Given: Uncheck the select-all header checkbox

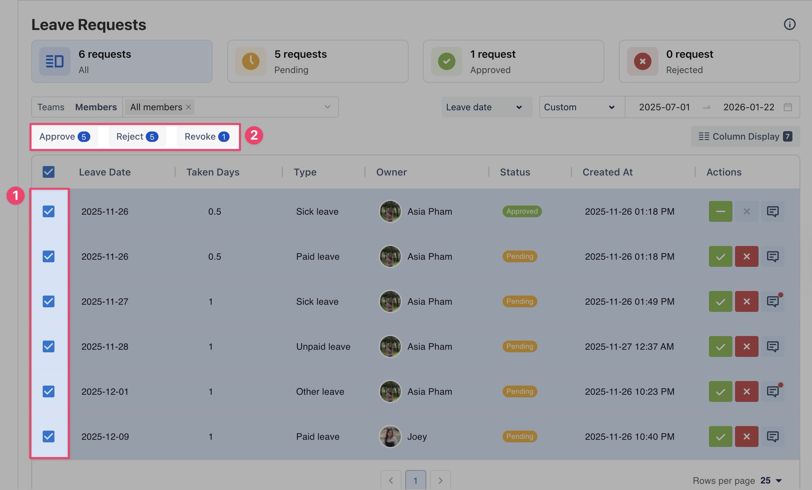Looking at the screenshot, I should [49, 172].
